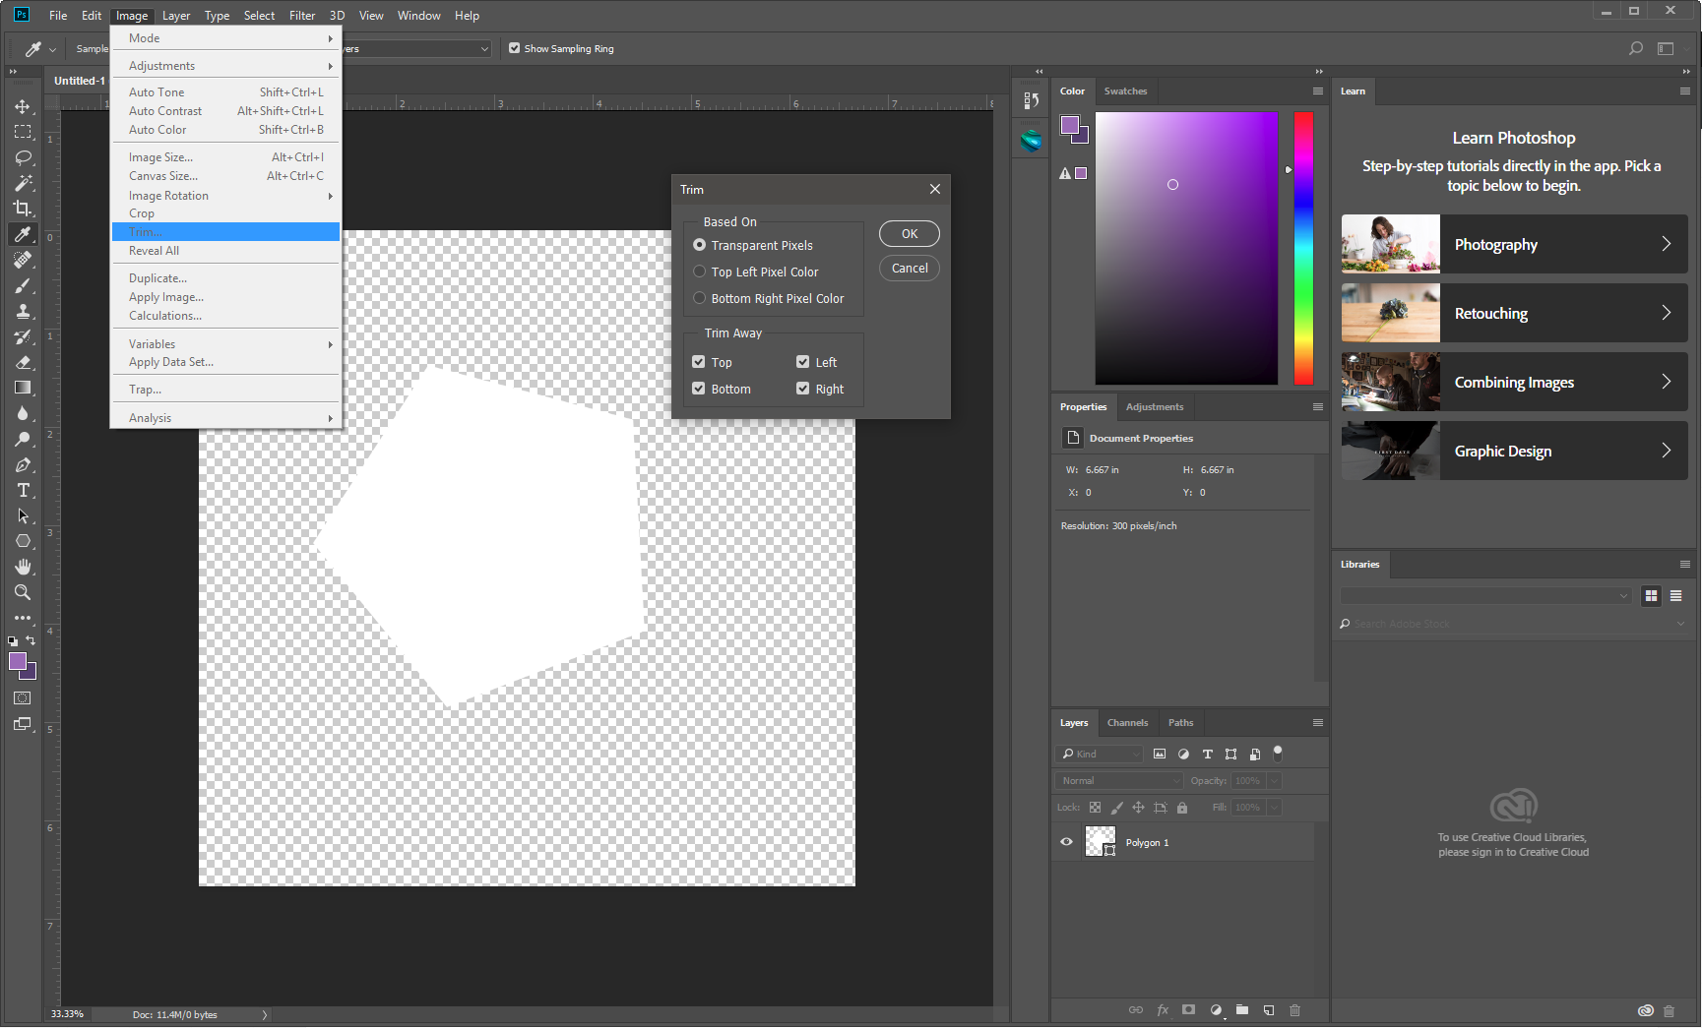The width and height of the screenshot is (1702, 1028).
Task: Click the color picker field
Action: [x=1186, y=248]
